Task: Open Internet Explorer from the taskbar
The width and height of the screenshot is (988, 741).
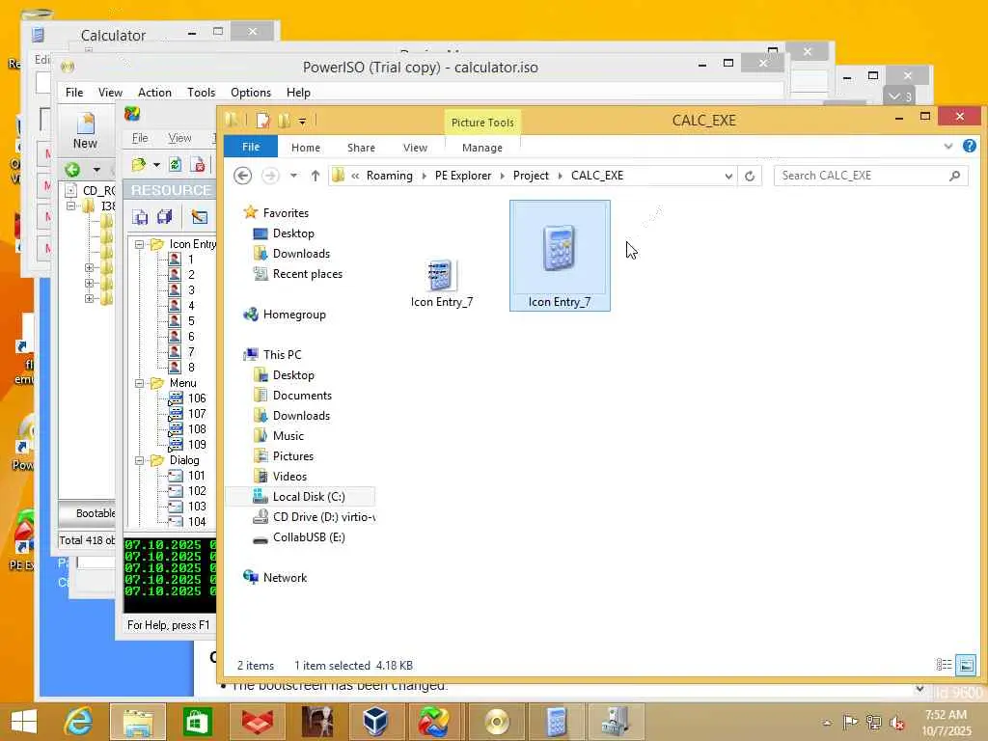Action: pyautogui.click(x=79, y=722)
